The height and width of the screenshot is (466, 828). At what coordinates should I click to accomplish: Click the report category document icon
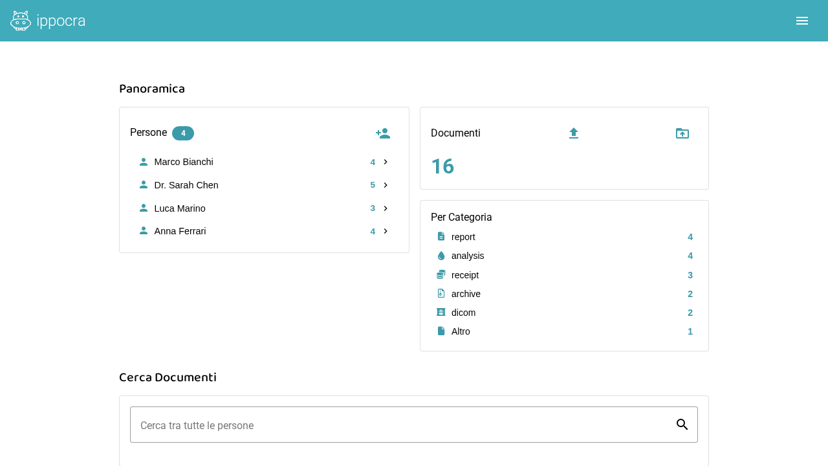coord(441,237)
